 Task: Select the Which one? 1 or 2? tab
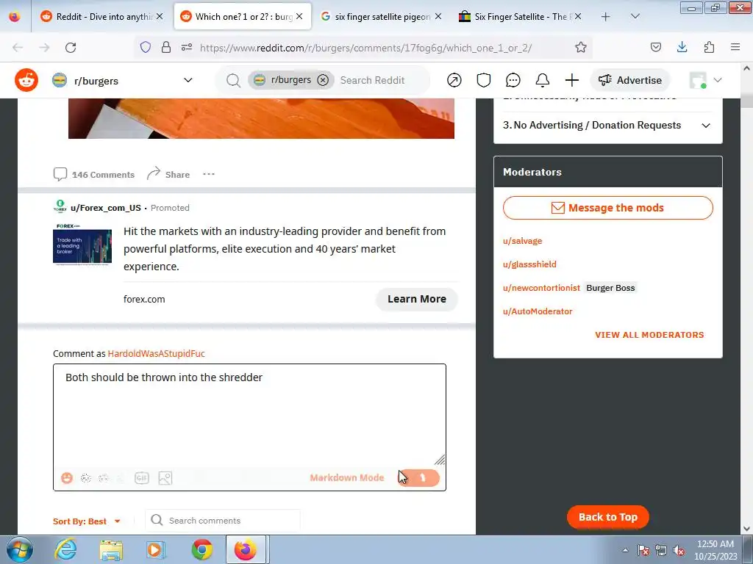pos(243,16)
